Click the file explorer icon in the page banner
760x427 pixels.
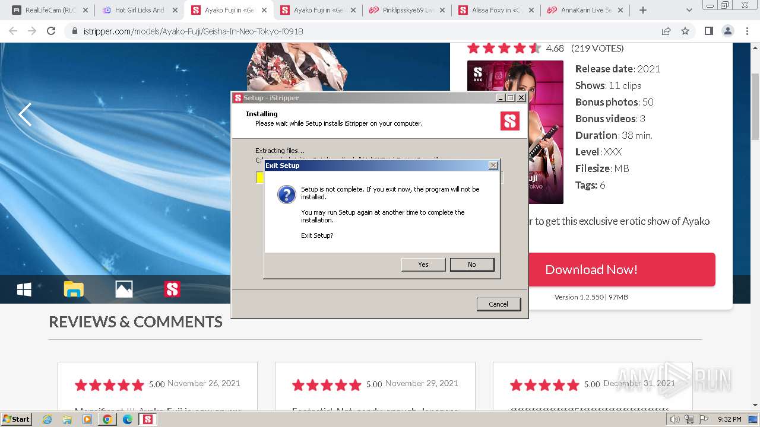pyautogui.click(x=74, y=289)
